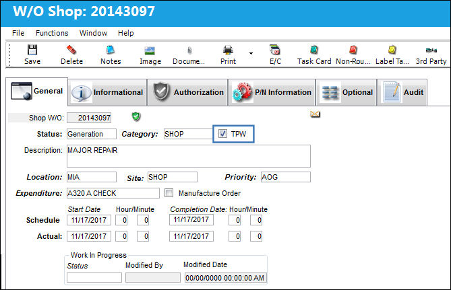
Task: Open the Non-Routine card icon
Action: [353, 50]
